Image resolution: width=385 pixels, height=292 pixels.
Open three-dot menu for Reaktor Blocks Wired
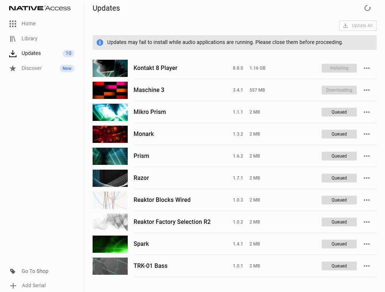click(367, 200)
